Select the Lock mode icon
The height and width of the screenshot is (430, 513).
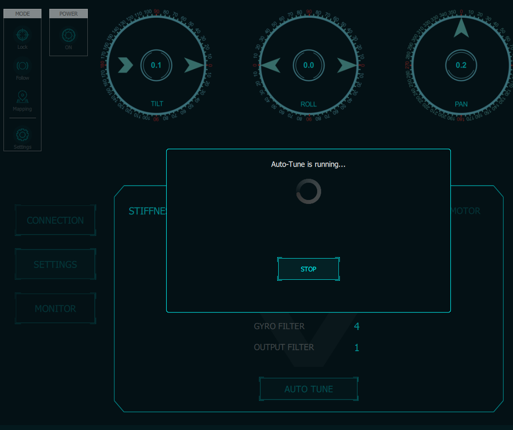(22, 35)
